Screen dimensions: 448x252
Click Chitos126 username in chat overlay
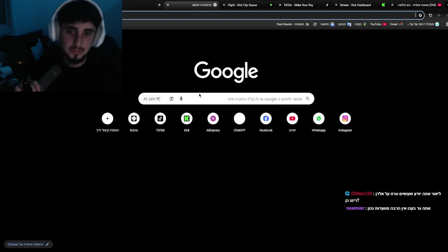point(361,194)
